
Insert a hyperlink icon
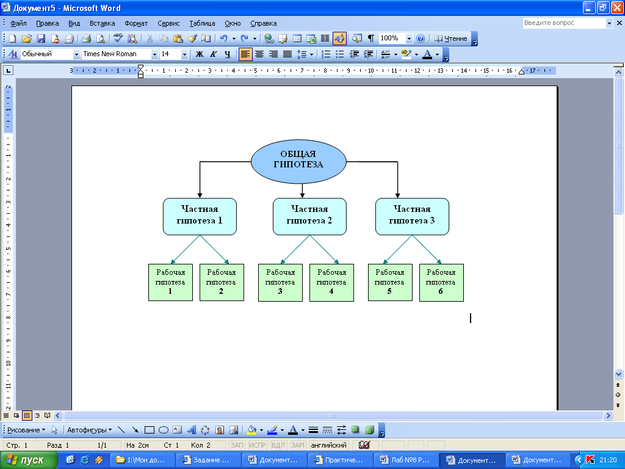[x=269, y=38]
